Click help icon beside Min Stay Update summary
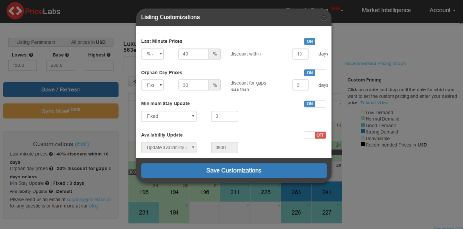The height and width of the screenshot is (229, 463). (x=47, y=184)
